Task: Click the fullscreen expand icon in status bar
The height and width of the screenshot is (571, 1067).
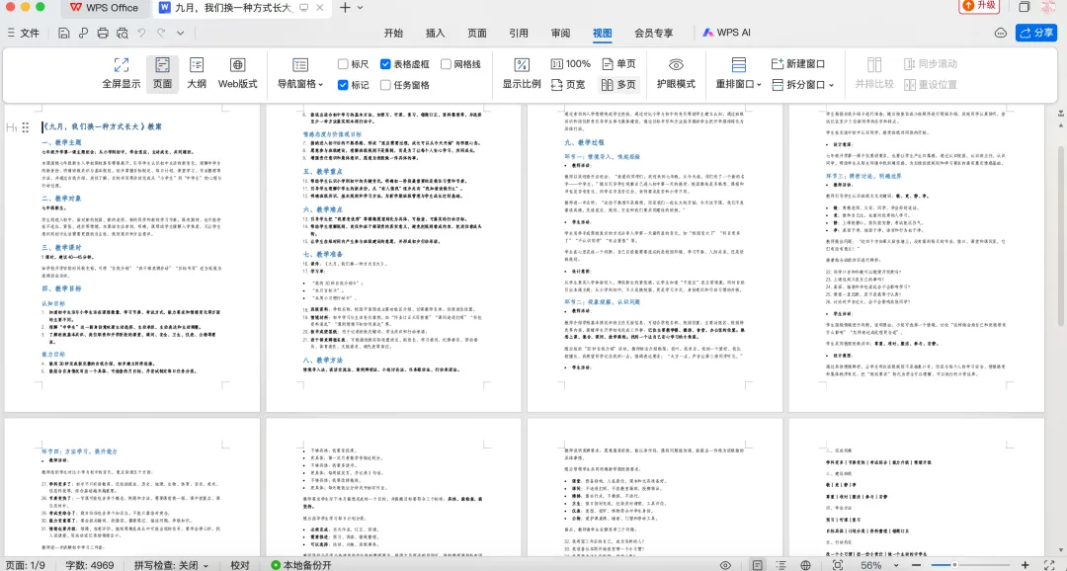Action: (x=1049, y=565)
